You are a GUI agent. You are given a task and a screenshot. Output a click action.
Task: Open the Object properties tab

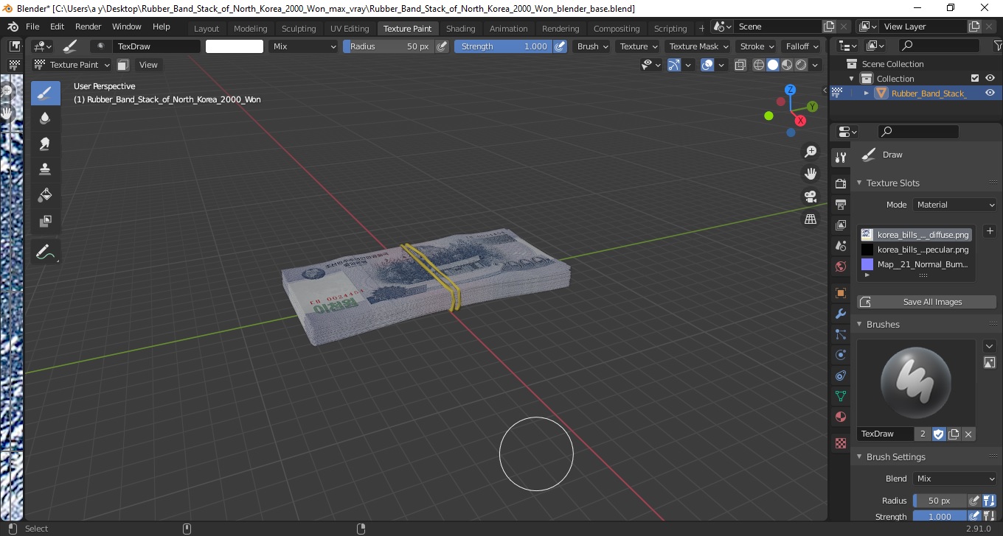point(840,293)
